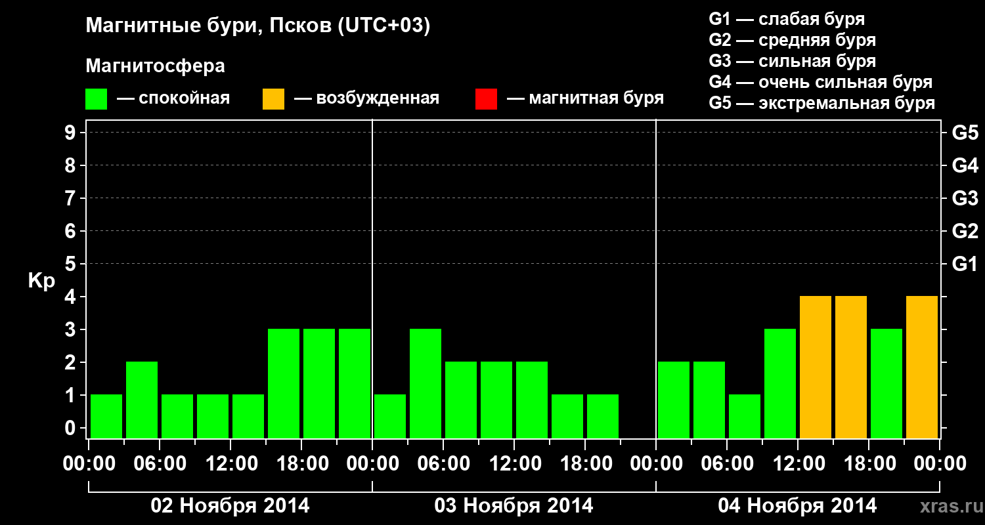This screenshot has width=985, height=525.
Task: Click the 'Kp' axis title
Action: click(x=41, y=281)
